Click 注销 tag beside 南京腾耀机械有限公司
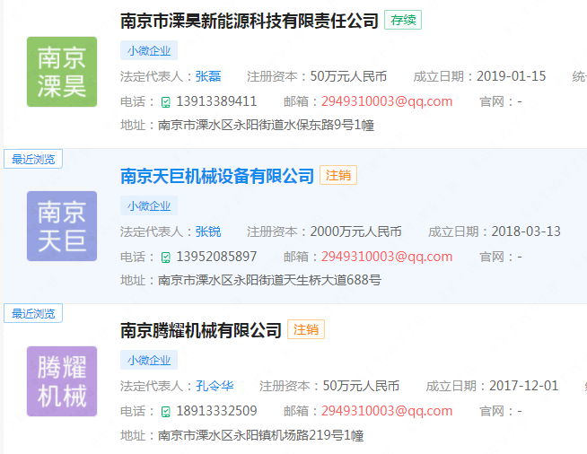587x454 pixels. tap(306, 329)
